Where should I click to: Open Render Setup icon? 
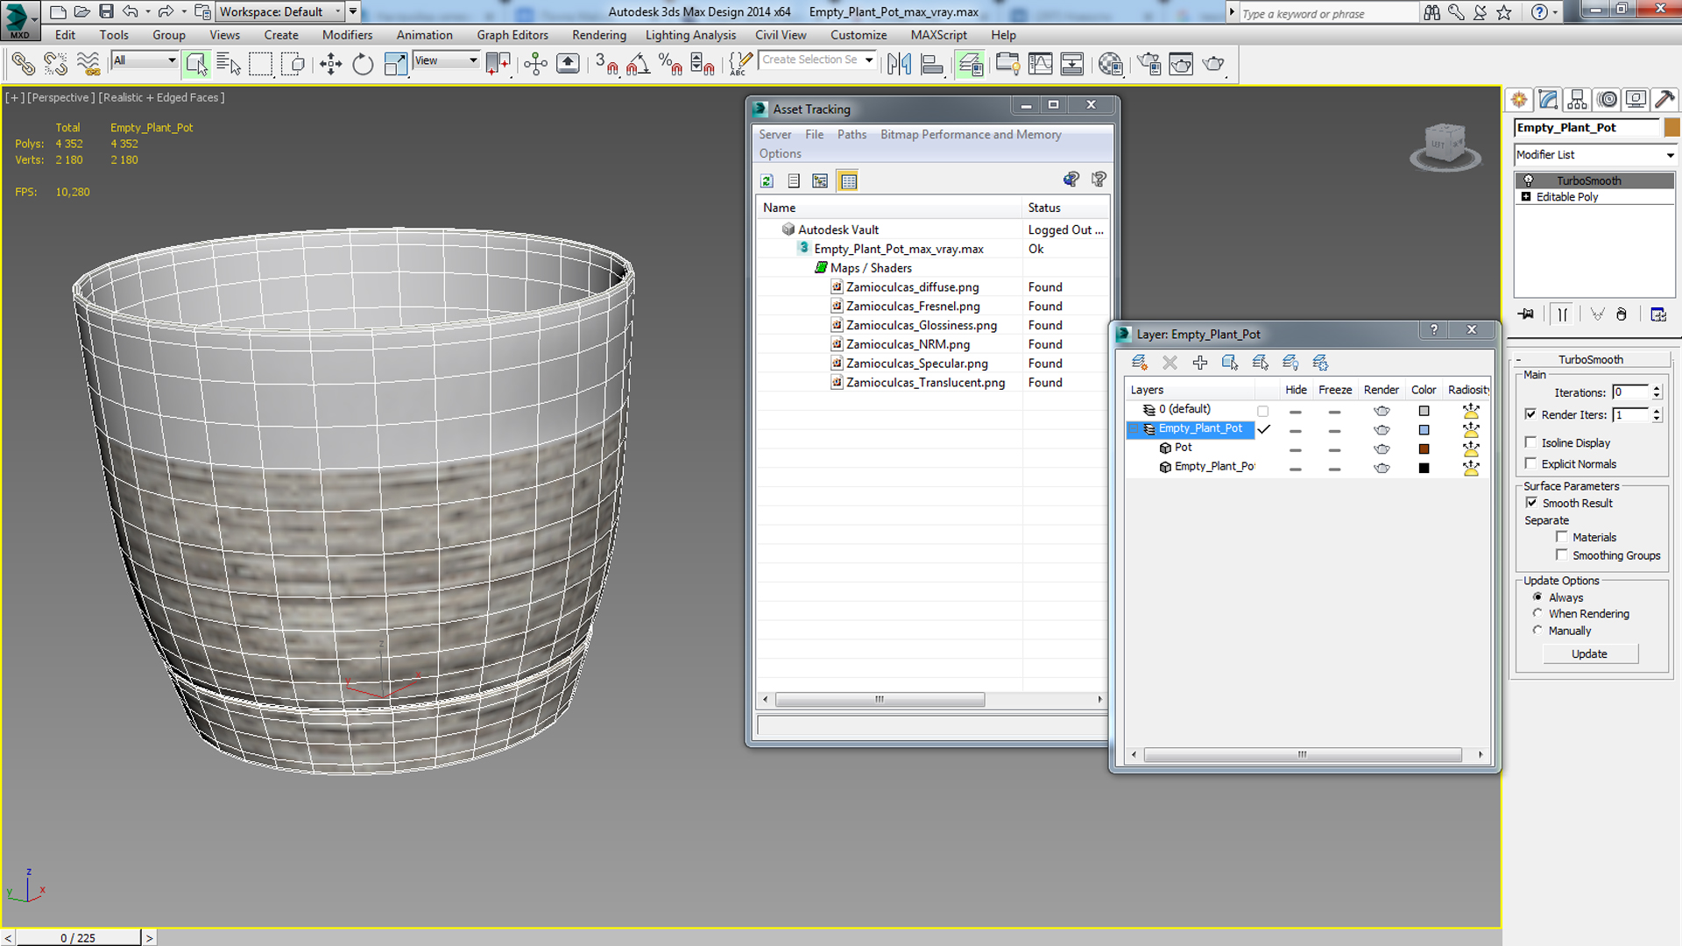[x=1148, y=64]
